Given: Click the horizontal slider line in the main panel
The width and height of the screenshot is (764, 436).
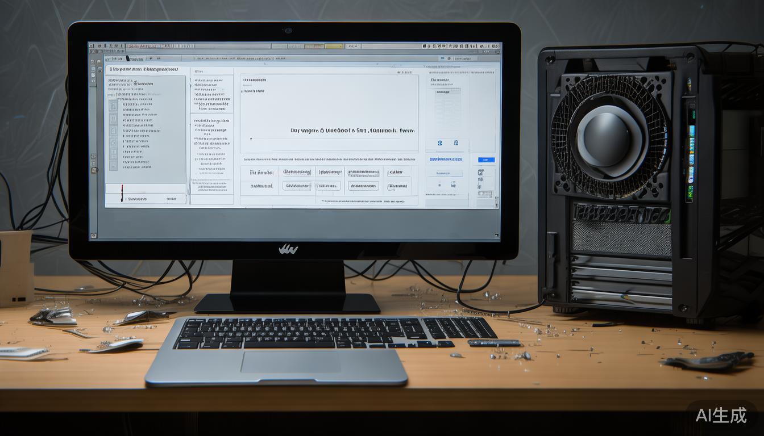Looking at the screenshot, I should (327, 138).
